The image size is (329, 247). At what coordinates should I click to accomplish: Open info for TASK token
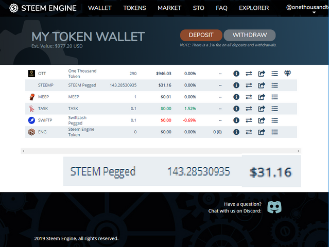[x=236, y=109]
